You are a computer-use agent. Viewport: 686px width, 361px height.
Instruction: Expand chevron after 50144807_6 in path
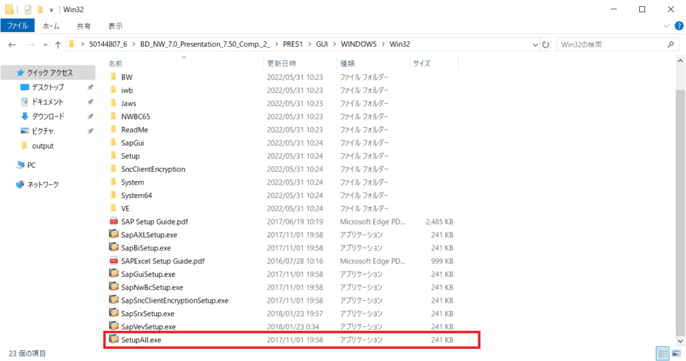point(134,44)
